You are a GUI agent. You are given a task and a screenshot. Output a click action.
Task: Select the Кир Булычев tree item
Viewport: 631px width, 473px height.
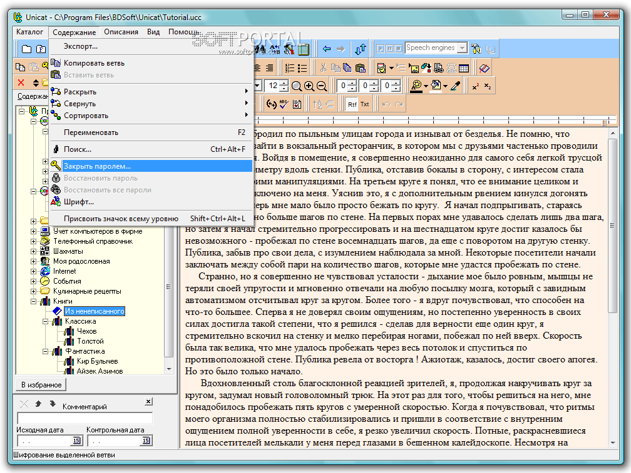[x=98, y=361]
